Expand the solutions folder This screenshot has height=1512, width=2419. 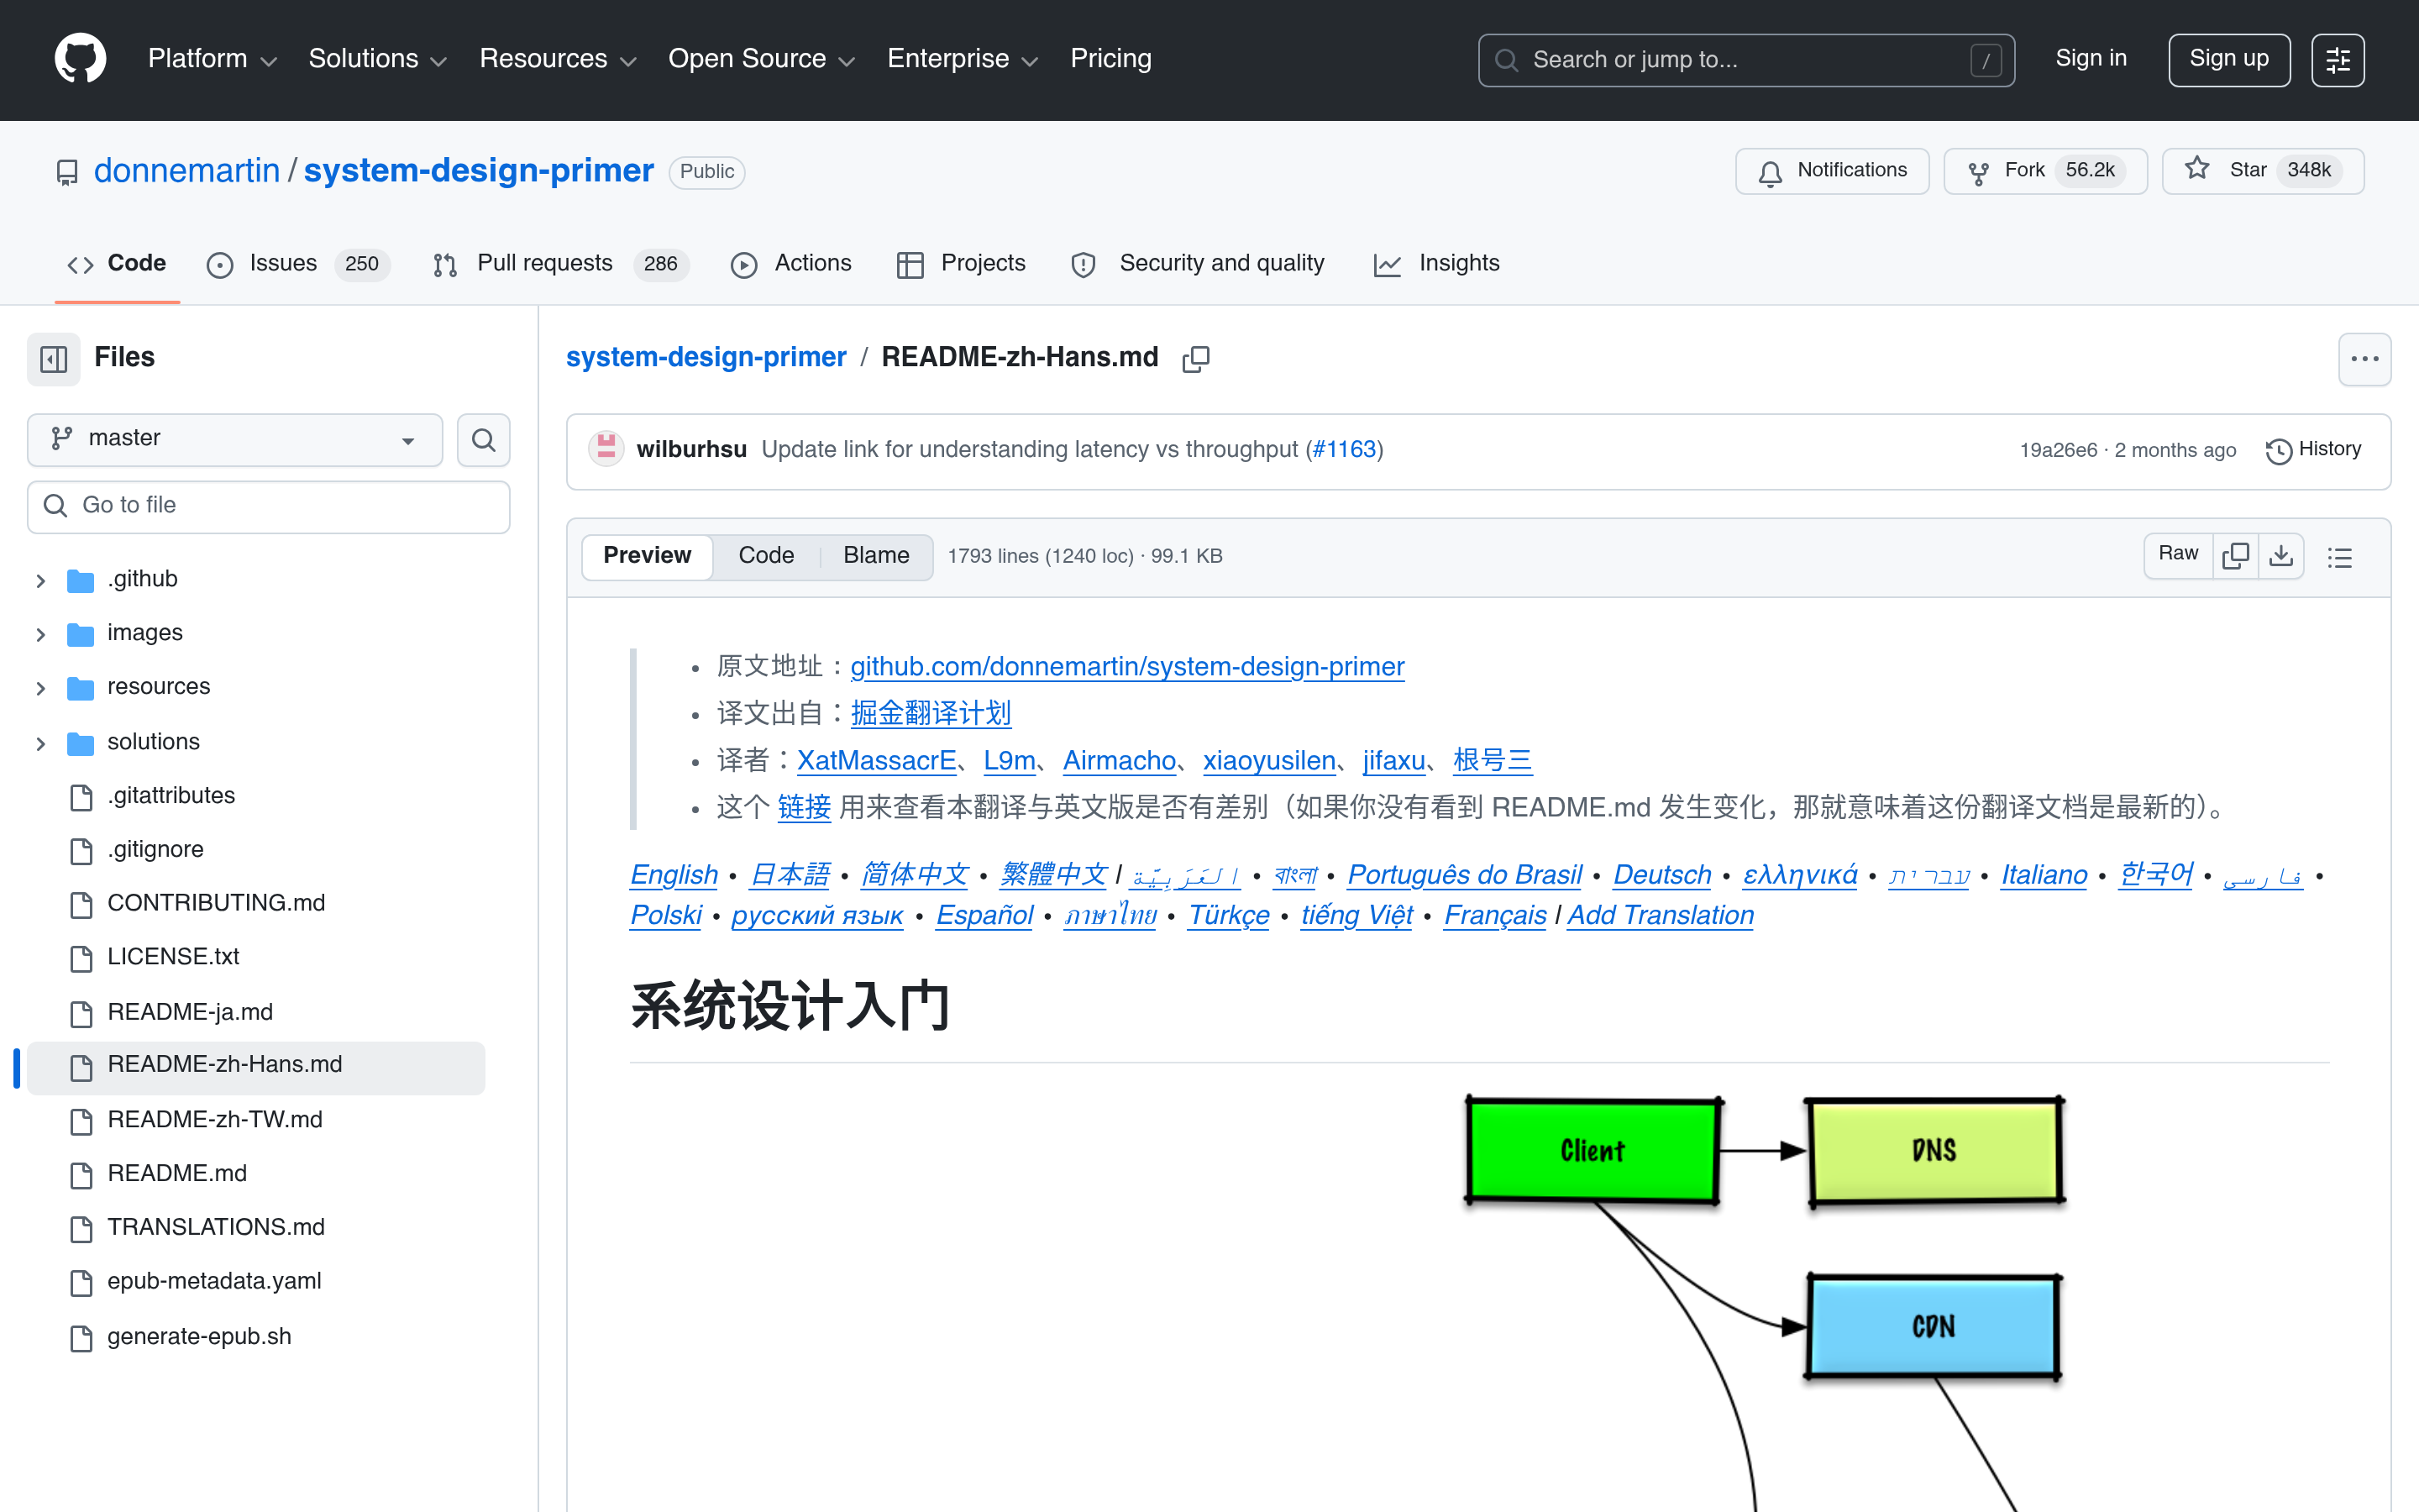[41, 743]
